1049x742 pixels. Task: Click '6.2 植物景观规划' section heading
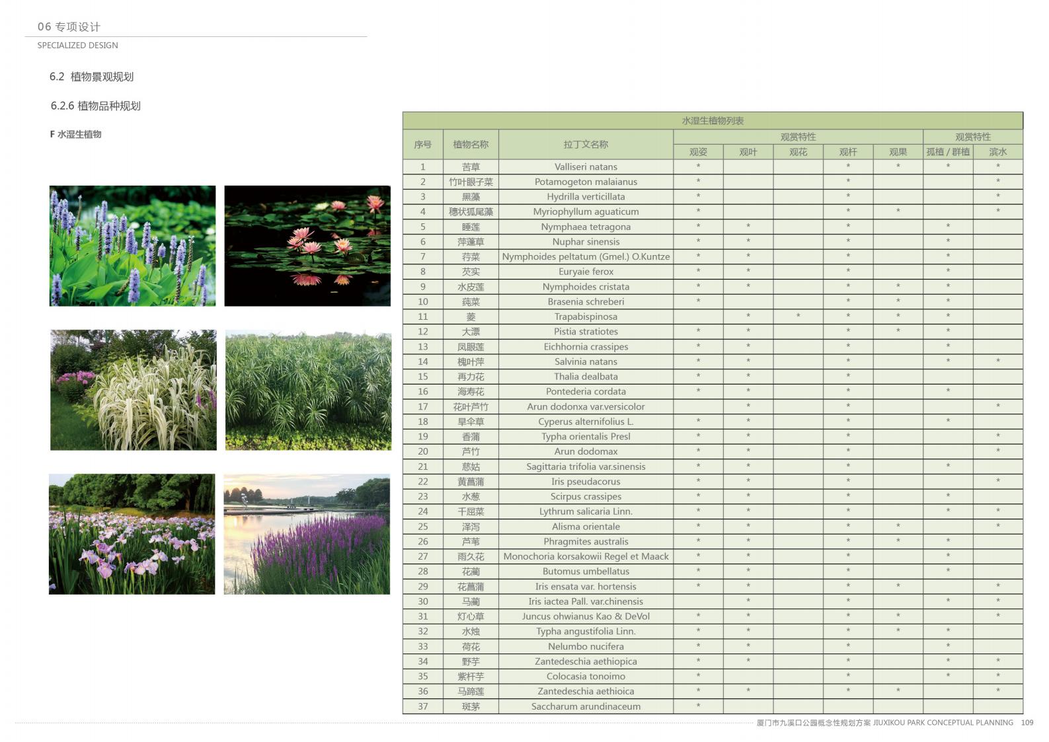pyautogui.click(x=91, y=77)
